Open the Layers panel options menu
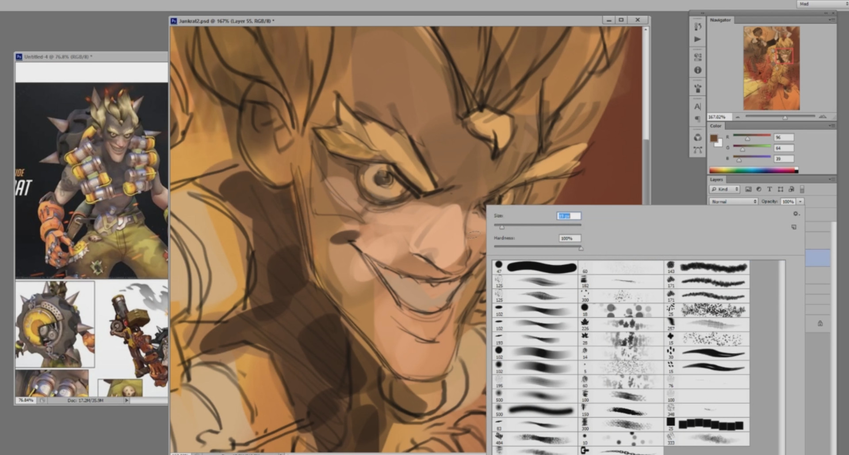 click(x=832, y=180)
